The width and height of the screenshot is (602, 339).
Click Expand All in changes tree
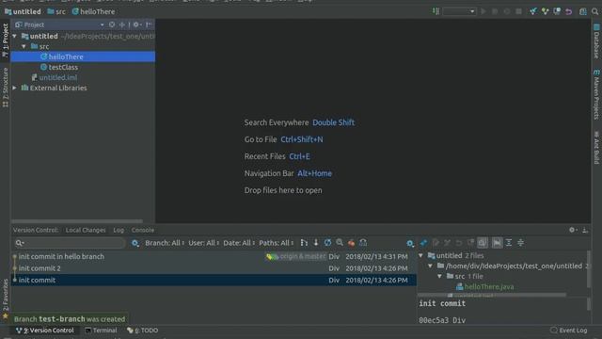point(509,243)
